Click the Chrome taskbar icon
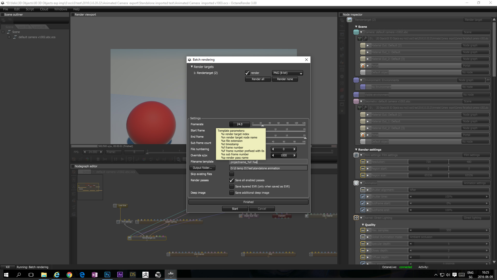Viewport: 497px width, 280px height. coord(69,275)
